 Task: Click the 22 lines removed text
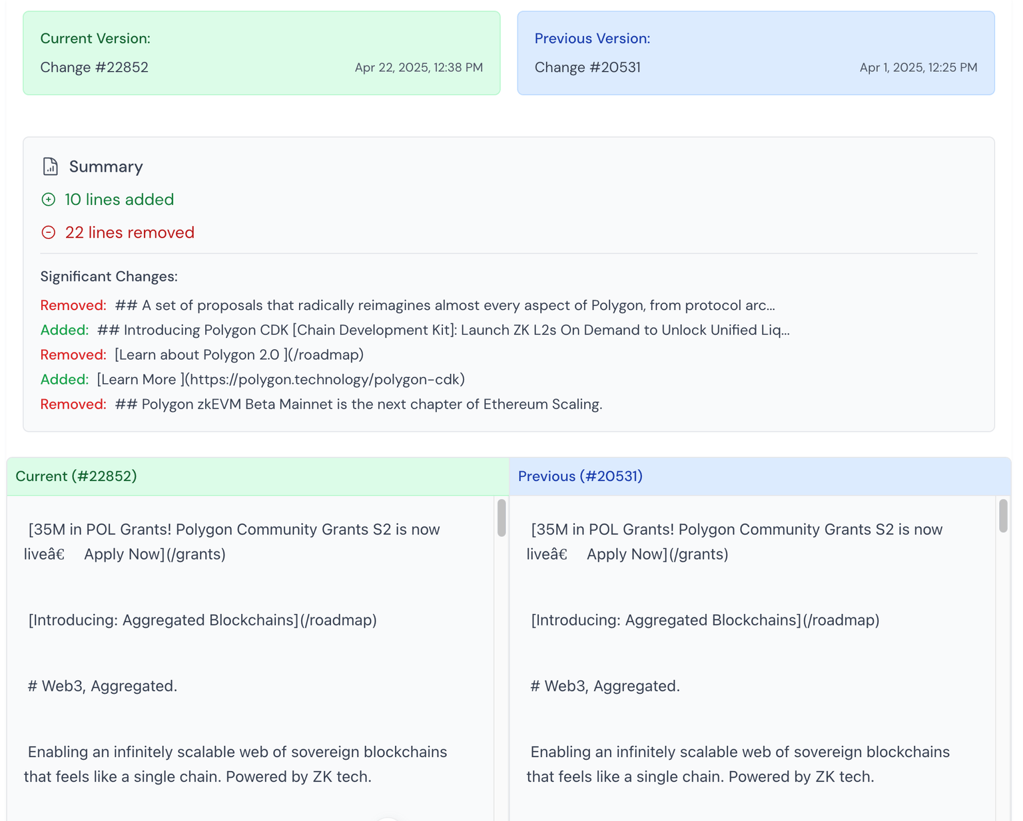130,233
